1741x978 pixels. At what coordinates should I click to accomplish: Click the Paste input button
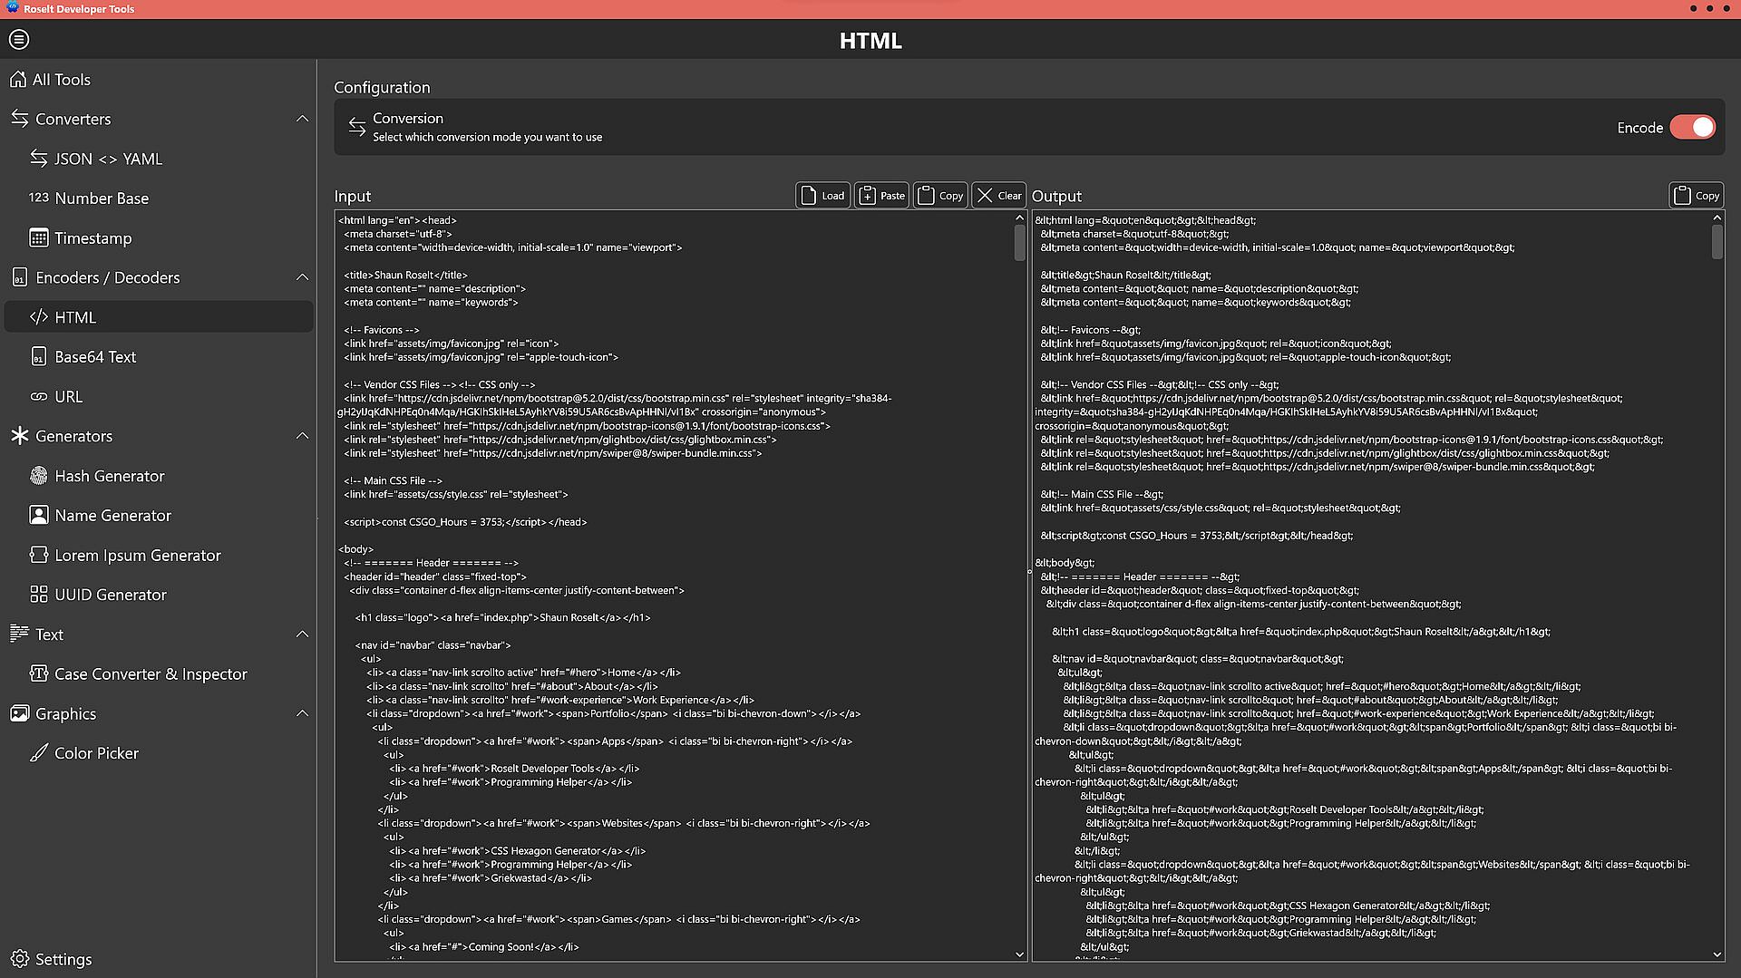(x=881, y=196)
